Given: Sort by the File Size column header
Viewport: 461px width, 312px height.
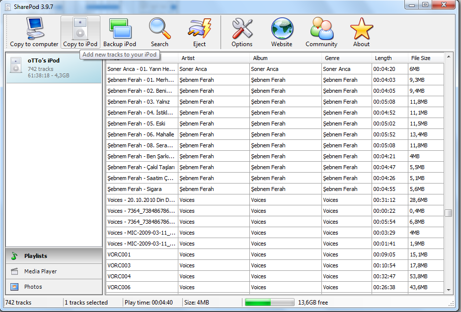Looking at the screenshot, I should pyautogui.click(x=426, y=58).
